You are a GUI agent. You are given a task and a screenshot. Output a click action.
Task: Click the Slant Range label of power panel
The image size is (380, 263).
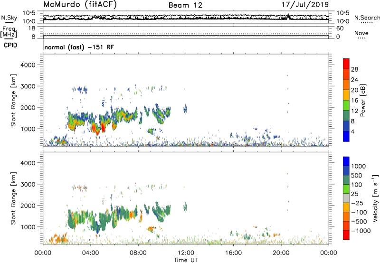pyautogui.click(x=13, y=100)
